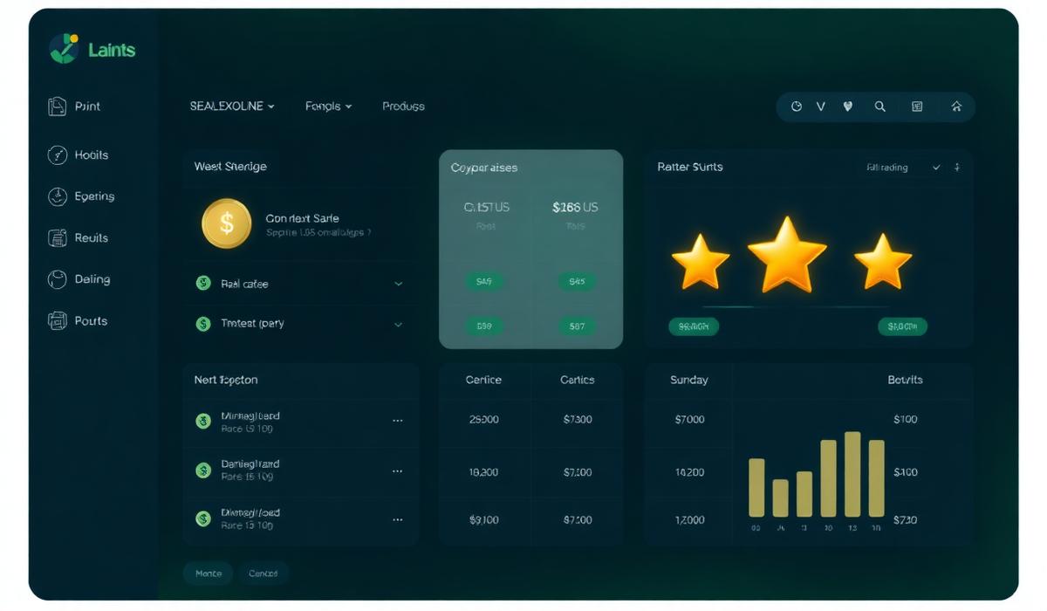
Task: Click the home icon in top toolbar
Action: pos(956,106)
